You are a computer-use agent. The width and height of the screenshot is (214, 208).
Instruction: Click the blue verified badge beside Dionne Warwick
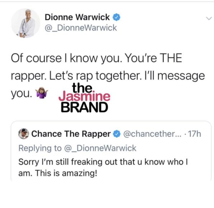click(x=116, y=17)
